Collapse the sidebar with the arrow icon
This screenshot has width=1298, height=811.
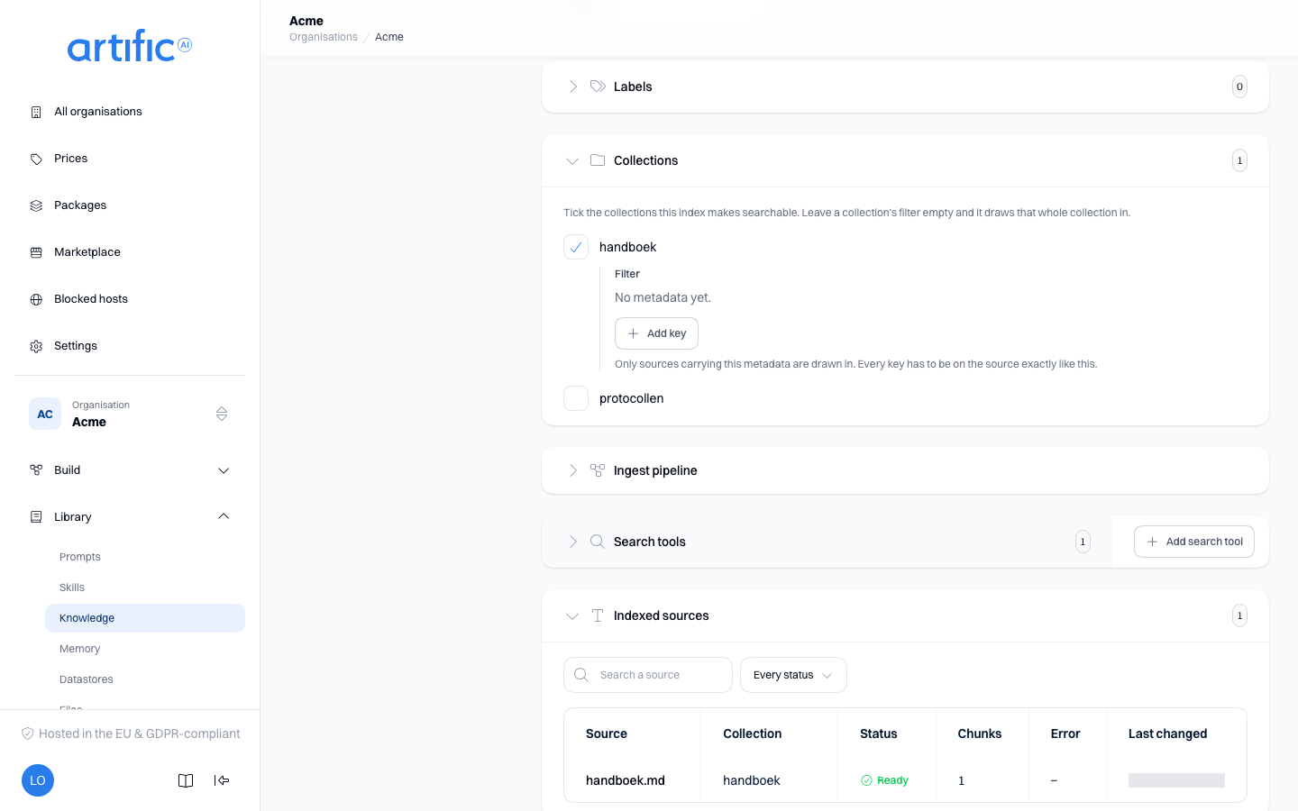click(222, 780)
